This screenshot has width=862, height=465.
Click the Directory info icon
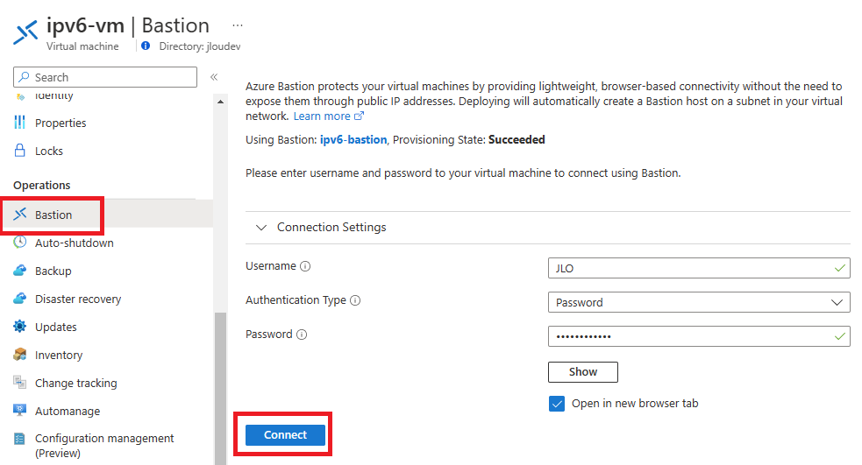tap(146, 46)
